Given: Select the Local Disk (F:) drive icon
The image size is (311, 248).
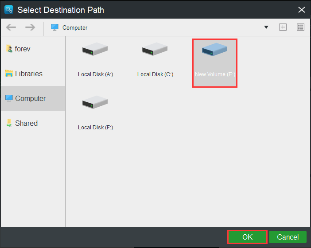Looking at the screenshot, I should pos(95,103).
